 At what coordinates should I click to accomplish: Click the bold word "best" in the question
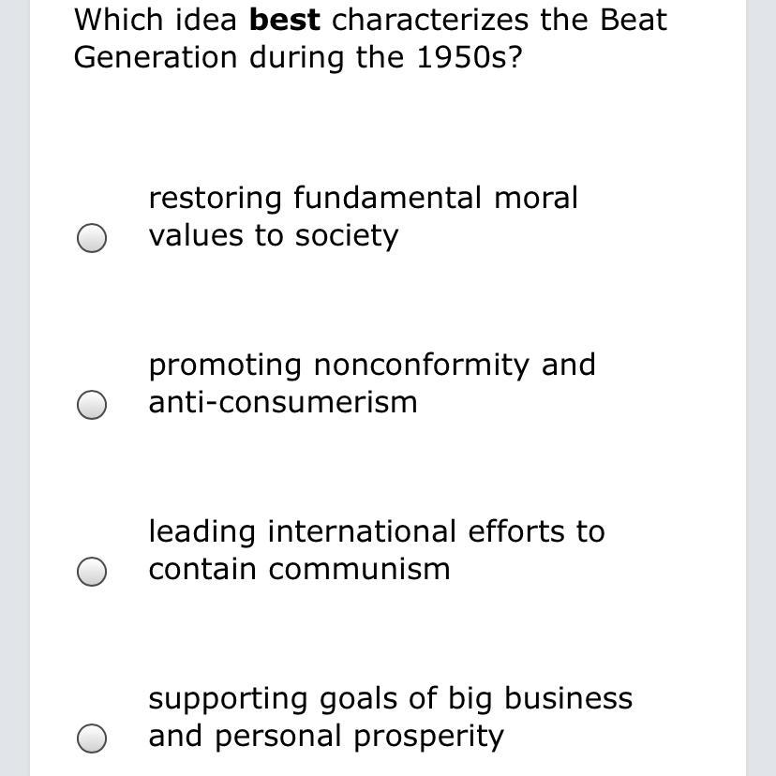[284, 20]
